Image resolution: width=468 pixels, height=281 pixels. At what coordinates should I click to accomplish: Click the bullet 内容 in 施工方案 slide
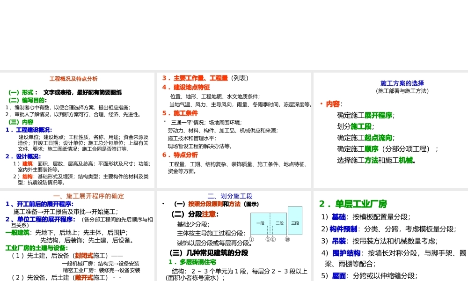click(332, 104)
